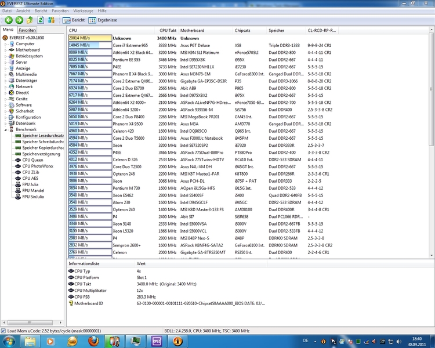Viewport: 435px width, 348px height.
Task: Click the CPU ZLib chip icon
Action: (x=18, y=172)
